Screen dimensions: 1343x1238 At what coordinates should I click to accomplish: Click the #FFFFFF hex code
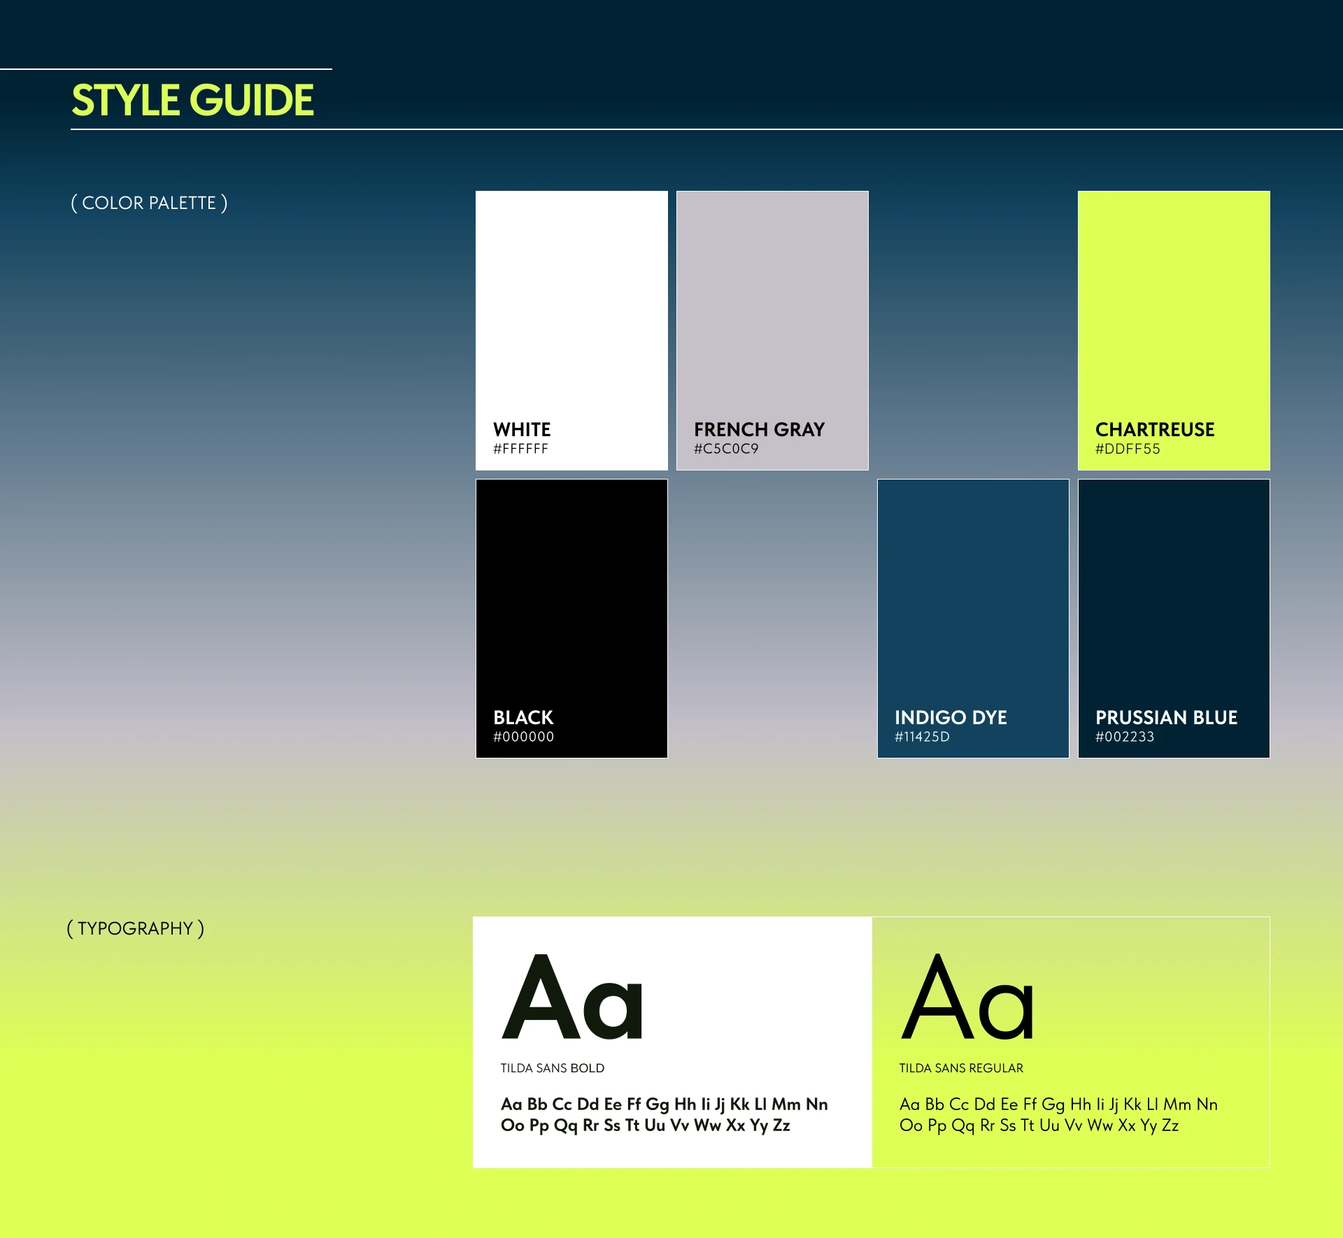[520, 449]
